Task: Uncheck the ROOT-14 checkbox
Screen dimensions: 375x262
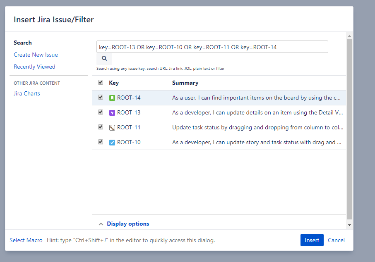Action: coord(100,97)
